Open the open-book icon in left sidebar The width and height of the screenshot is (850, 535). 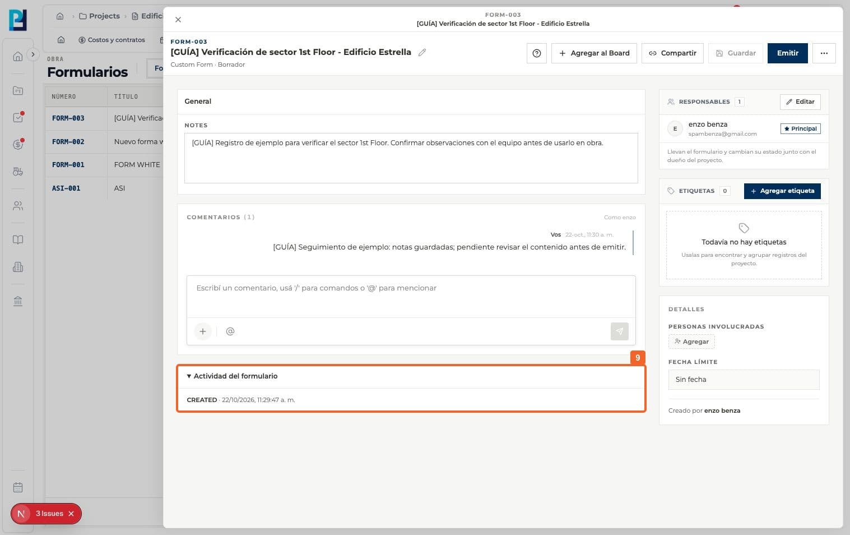(x=18, y=240)
